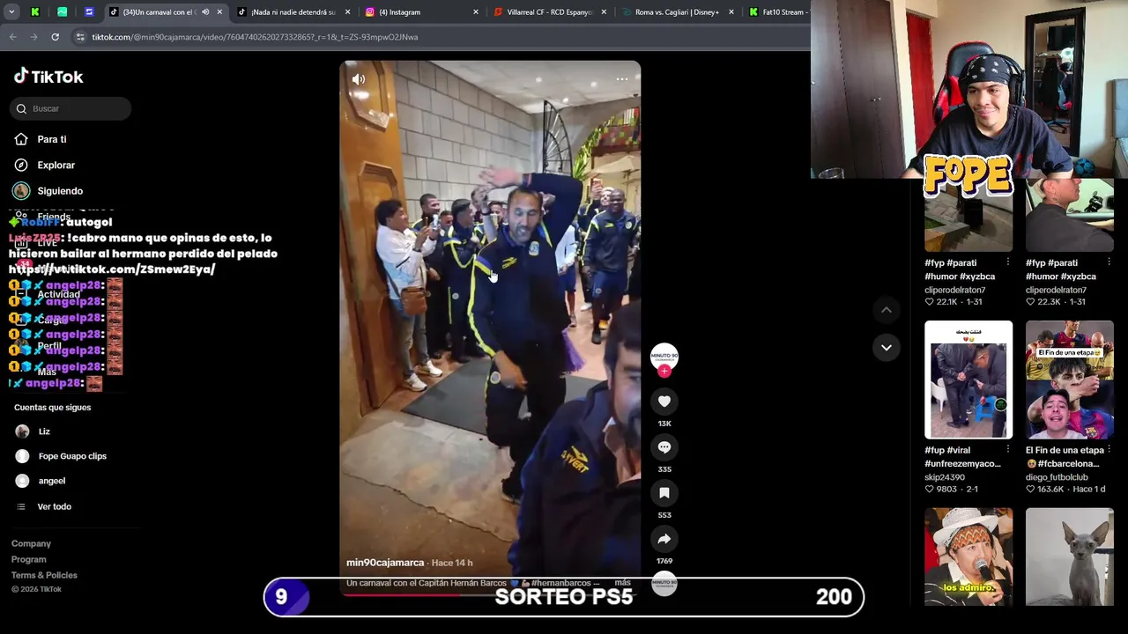Open the video options three-dot menu
Viewport: 1128px width, 634px height.
(x=621, y=79)
